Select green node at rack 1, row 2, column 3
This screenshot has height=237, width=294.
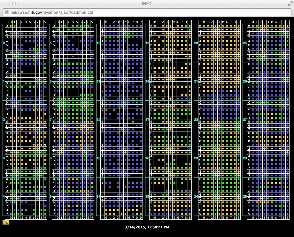[22, 72]
